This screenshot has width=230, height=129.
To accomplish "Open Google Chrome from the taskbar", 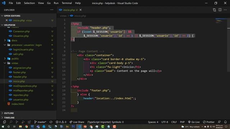I will click(26, 126).
